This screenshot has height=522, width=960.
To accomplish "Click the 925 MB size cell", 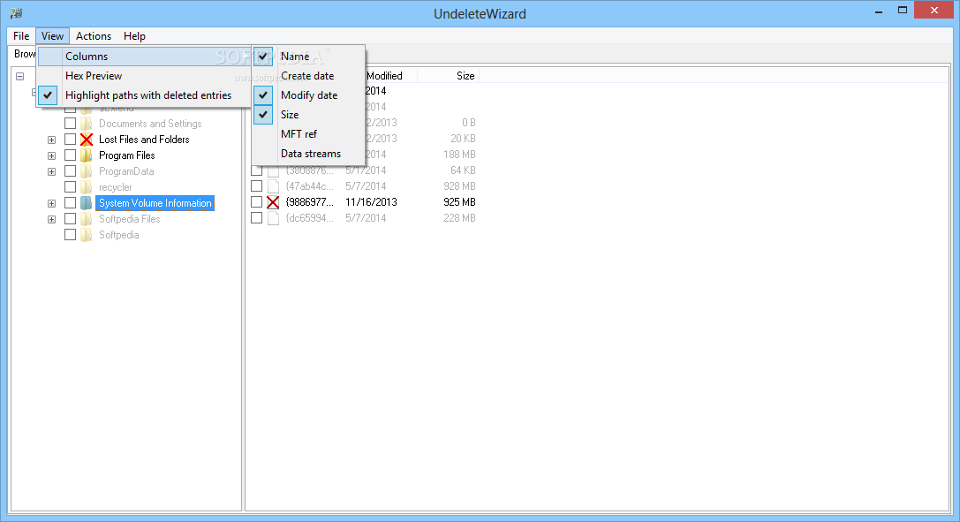I will [x=460, y=202].
